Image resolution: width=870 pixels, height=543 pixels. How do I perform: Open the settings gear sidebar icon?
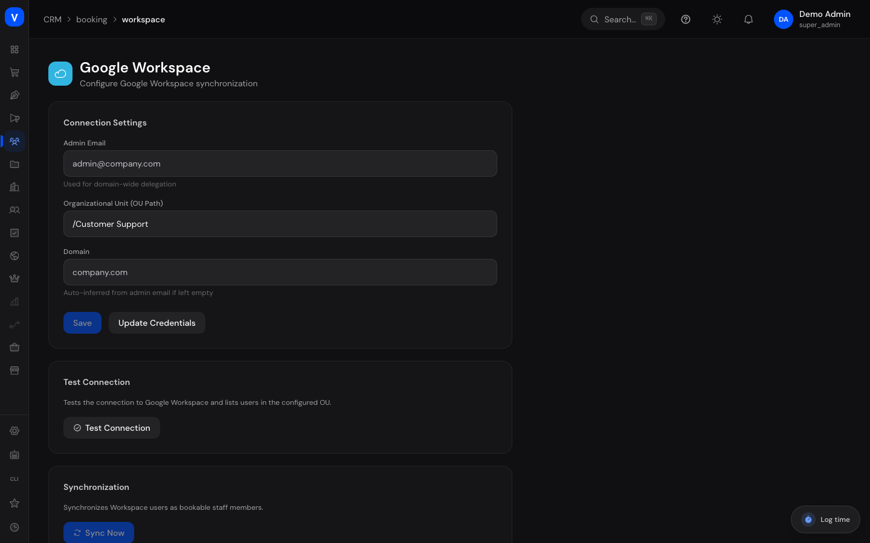[x=14, y=431]
